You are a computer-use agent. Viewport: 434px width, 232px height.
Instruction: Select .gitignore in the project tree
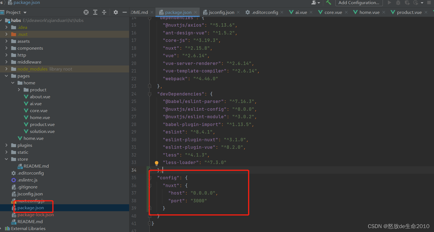tap(27, 187)
